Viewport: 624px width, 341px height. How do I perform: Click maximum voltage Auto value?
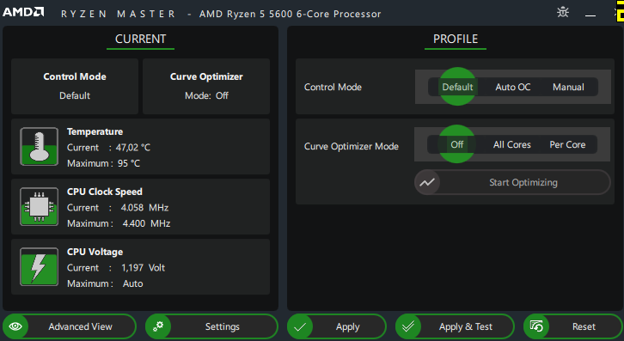[132, 283]
